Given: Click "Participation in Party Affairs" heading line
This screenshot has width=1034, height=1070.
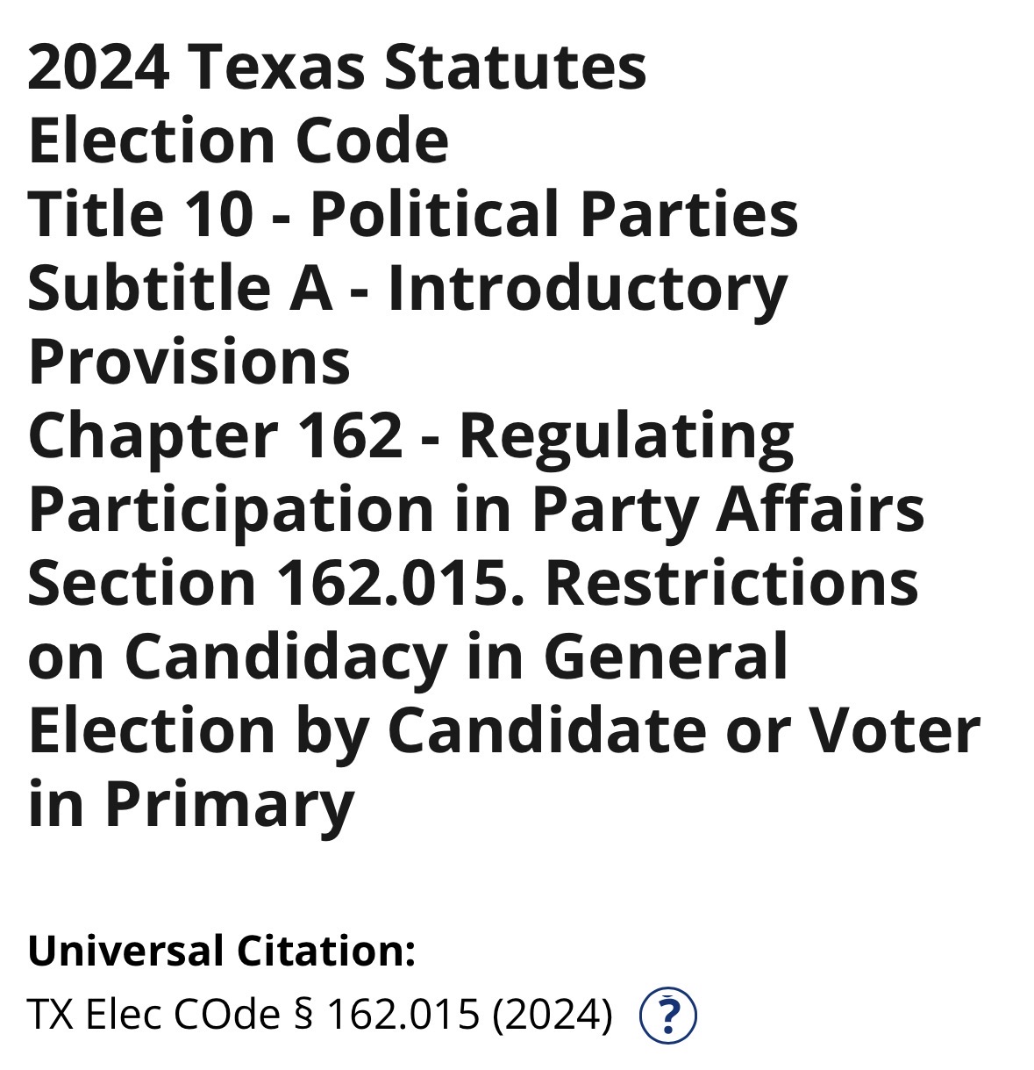Looking at the screenshot, I should [x=476, y=509].
